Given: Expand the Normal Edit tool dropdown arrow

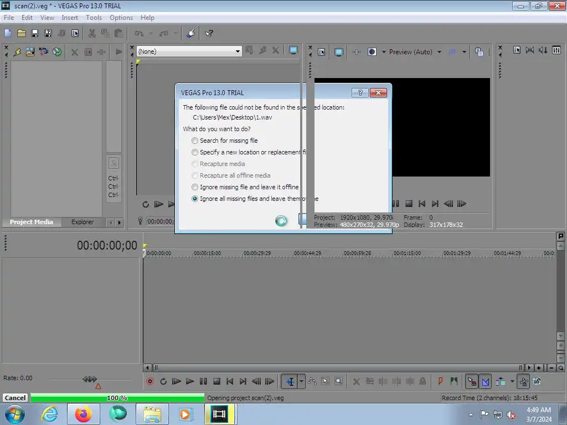Looking at the screenshot, I should click(301, 381).
